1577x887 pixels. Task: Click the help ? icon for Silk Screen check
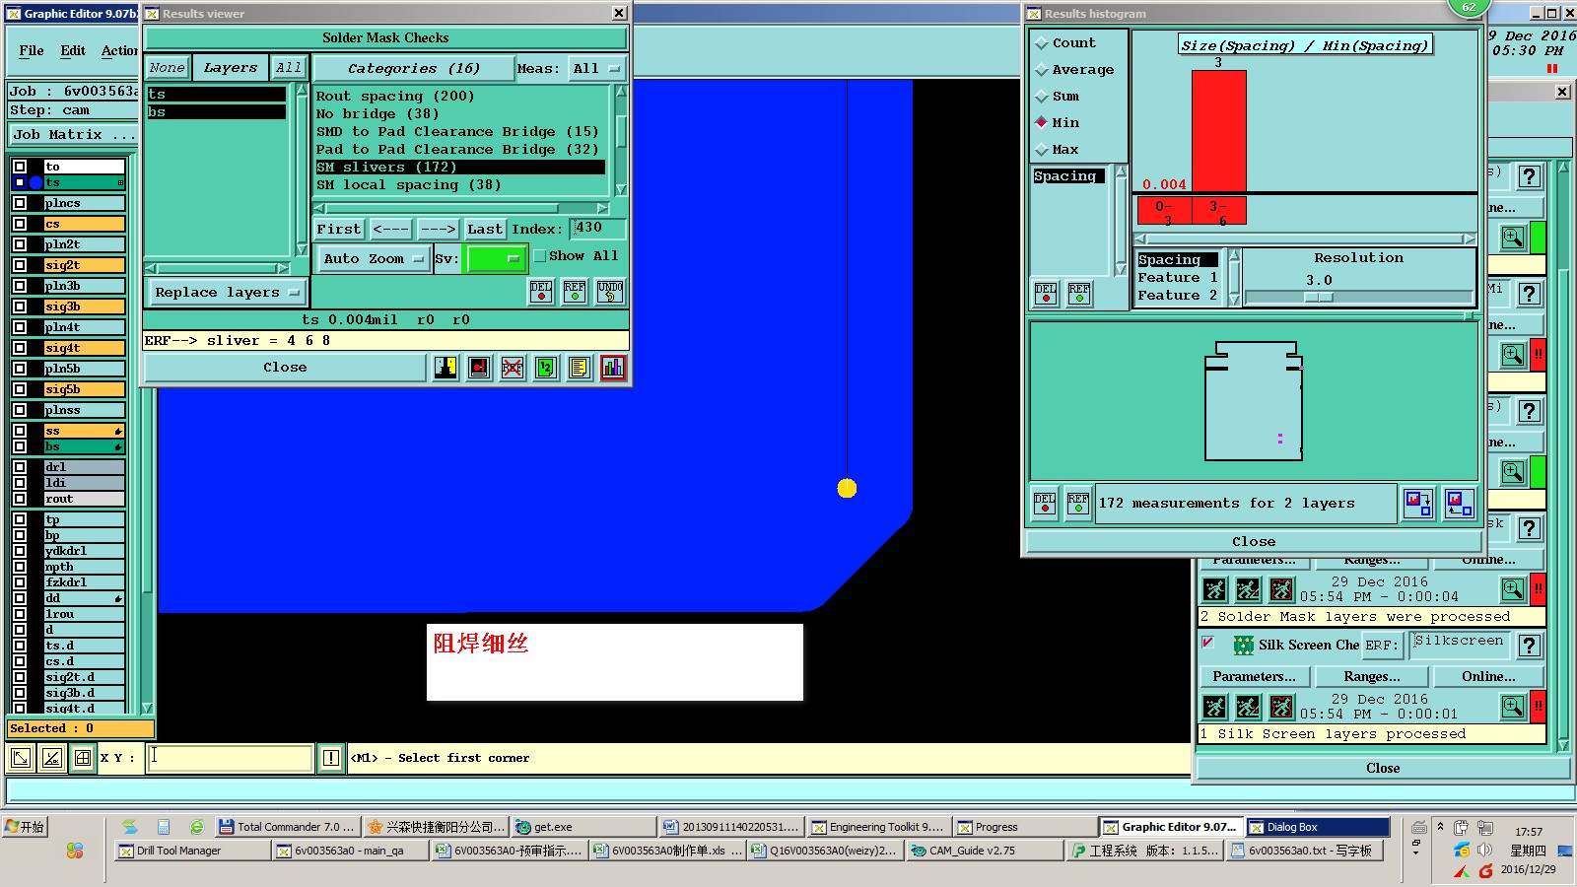point(1529,646)
